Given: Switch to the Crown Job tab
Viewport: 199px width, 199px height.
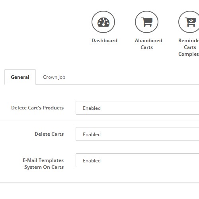Looking at the screenshot, I should point(54,77).
